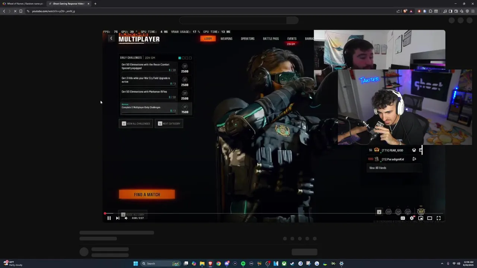The width and height of the screenshot is (477, 268).
Task: Switch video to miniplayer mode
Action: pyautogui.click(x=421, y=218)
